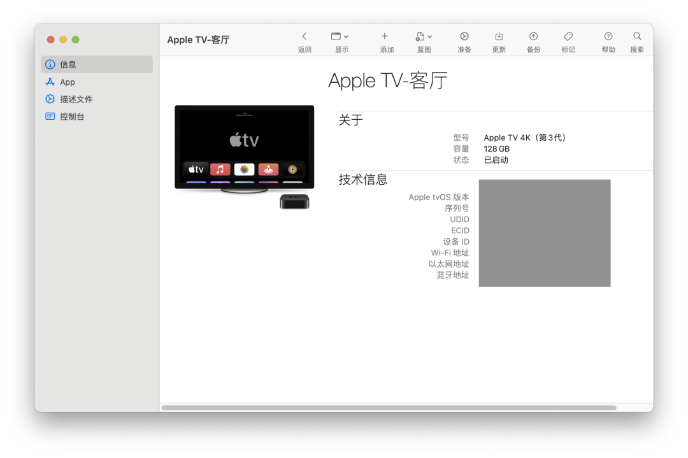Image resolution: width=688 pixels, height=458 pixels.
Task: Select the 信息 (Info) sidebar entry
Action: point(66,64)
